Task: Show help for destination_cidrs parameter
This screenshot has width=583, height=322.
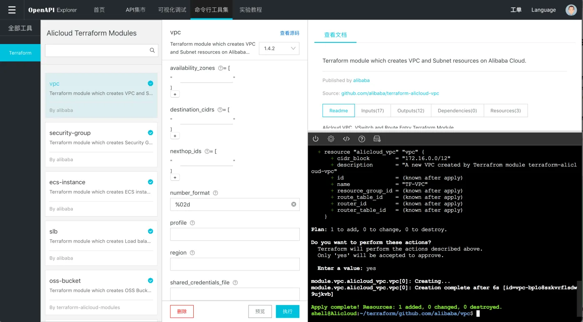Action: tap(220, 110)
